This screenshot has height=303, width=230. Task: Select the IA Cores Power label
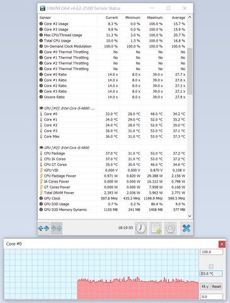[57, 181]
